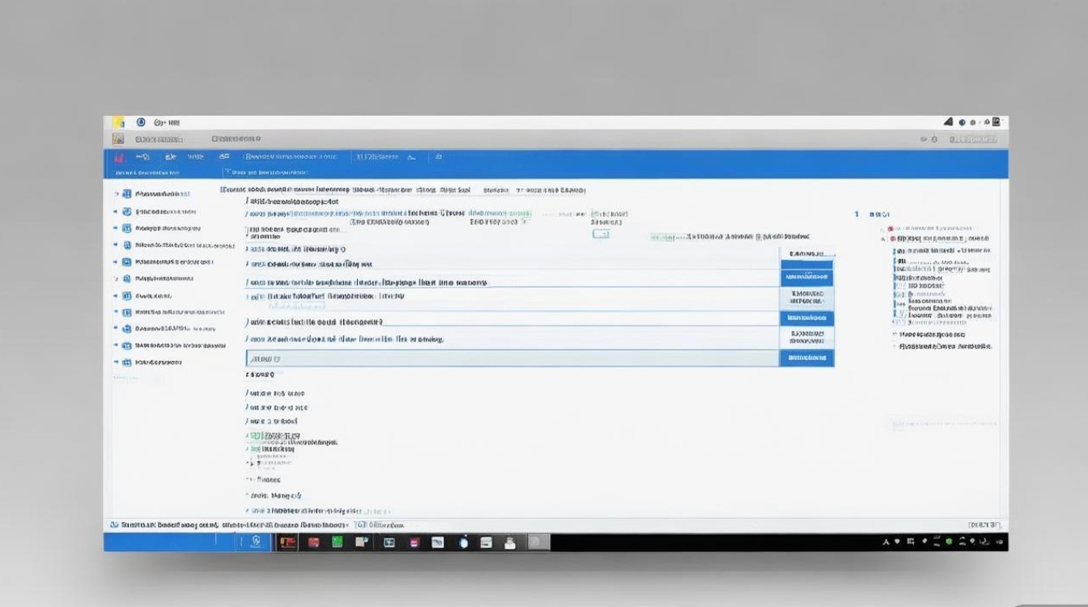The image size is (1088, 607).
Task: Select the highlighted blue-bordered table row
Action: pyautogui.click(x=512, y=358)
